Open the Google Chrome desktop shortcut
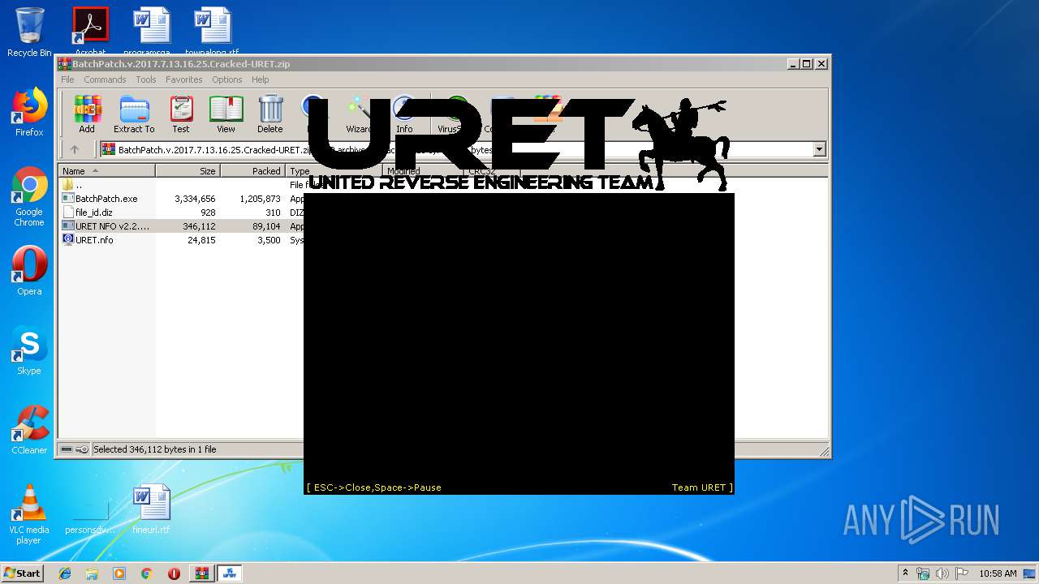The image size is (1039, 584). tap(29, 196)
